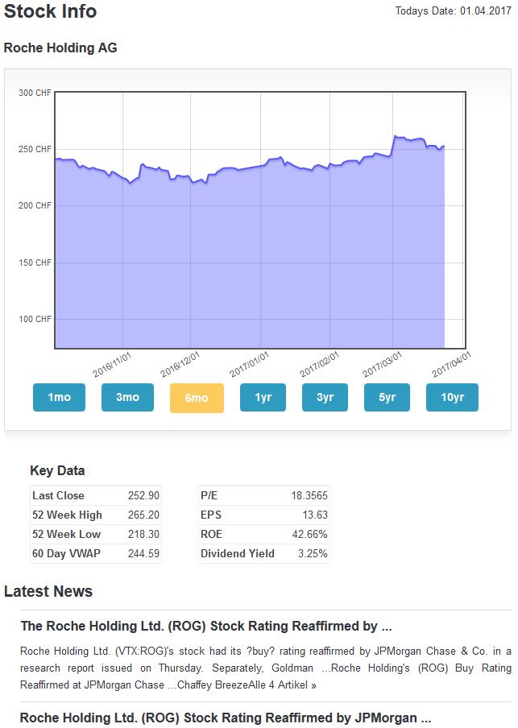The width and height of the screenshot is (518, 728).
Task: Click the 'Latest News' section heading
Action: 48,591
